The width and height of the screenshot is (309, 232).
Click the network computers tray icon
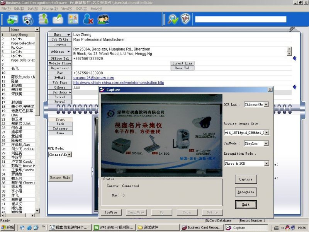tap(293, 228)
